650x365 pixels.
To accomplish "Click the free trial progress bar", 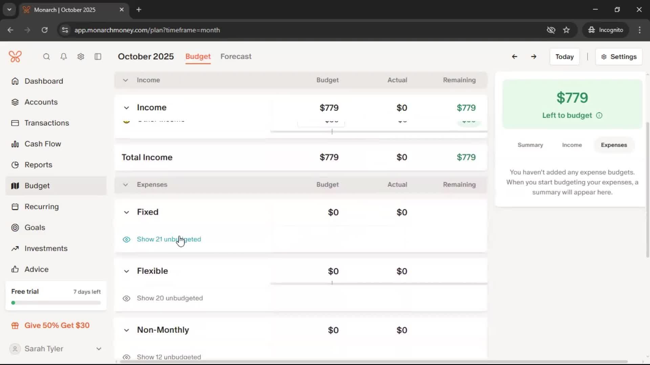I will (x=56, y=303).
